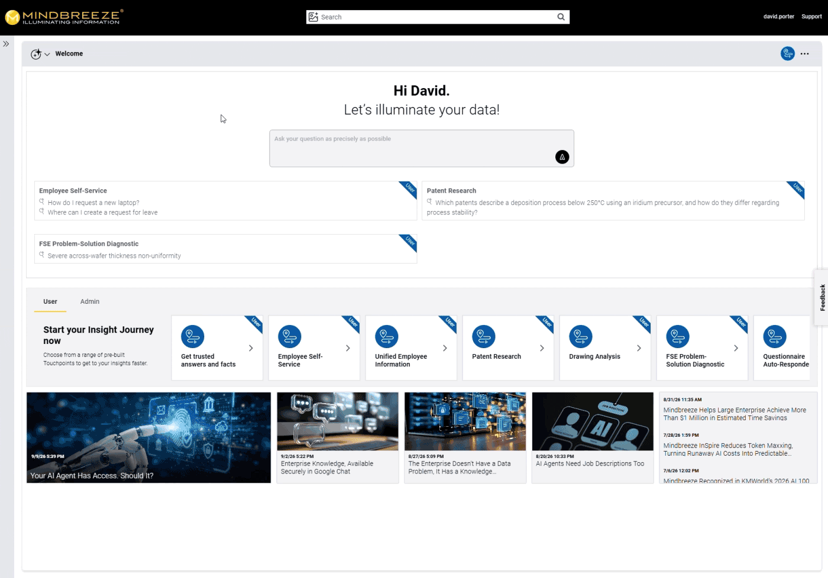Screen dimensions: 828x578
Task: Open the dropdown arrow beside Welcome
Action: [x=47, y=54]
